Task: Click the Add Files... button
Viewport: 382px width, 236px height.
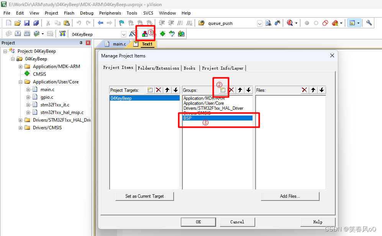Action: (x=290, y=196)
